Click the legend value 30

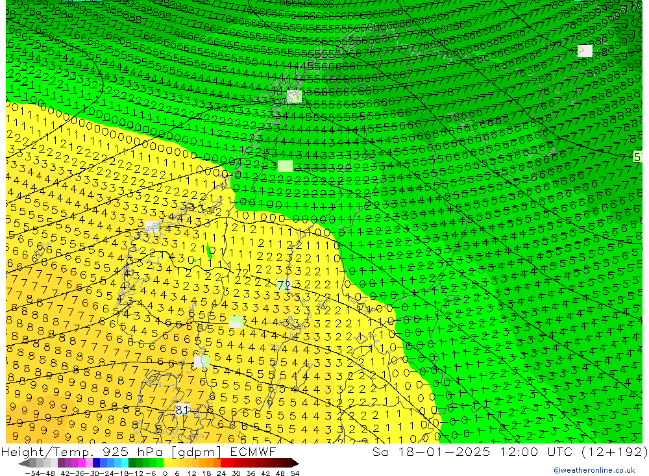[236, 473]
